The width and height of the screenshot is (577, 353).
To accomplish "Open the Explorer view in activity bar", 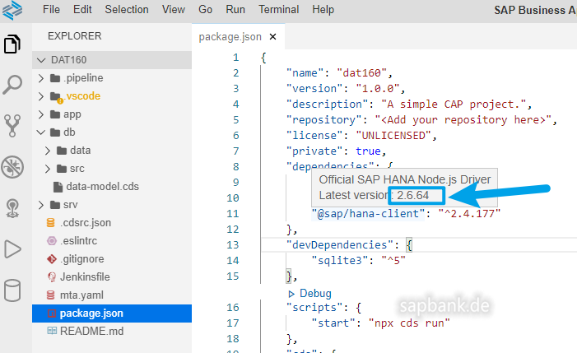I will pos(12,44).
